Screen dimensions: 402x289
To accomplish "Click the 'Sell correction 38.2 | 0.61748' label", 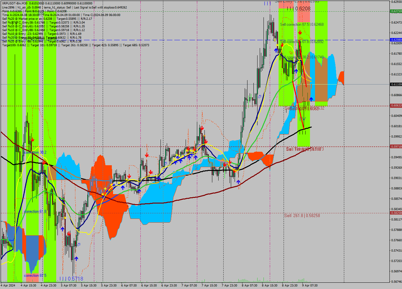I will [x=302, y=57].
